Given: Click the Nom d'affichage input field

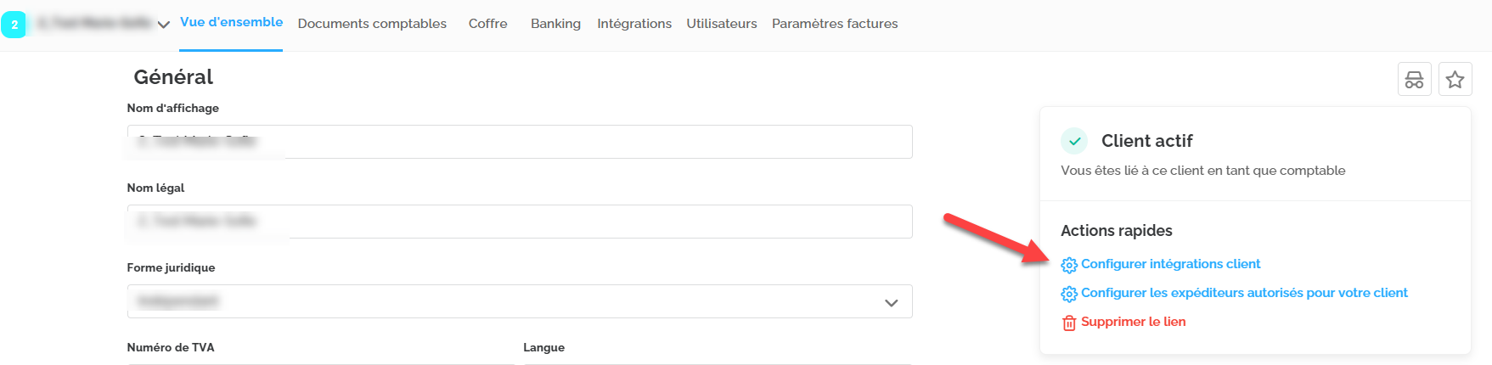Looking at the screenshot, I should pos(520,142).
